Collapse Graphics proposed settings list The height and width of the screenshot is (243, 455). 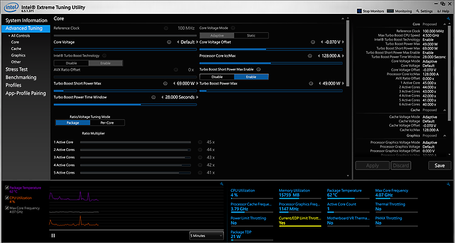pos(445,136)
